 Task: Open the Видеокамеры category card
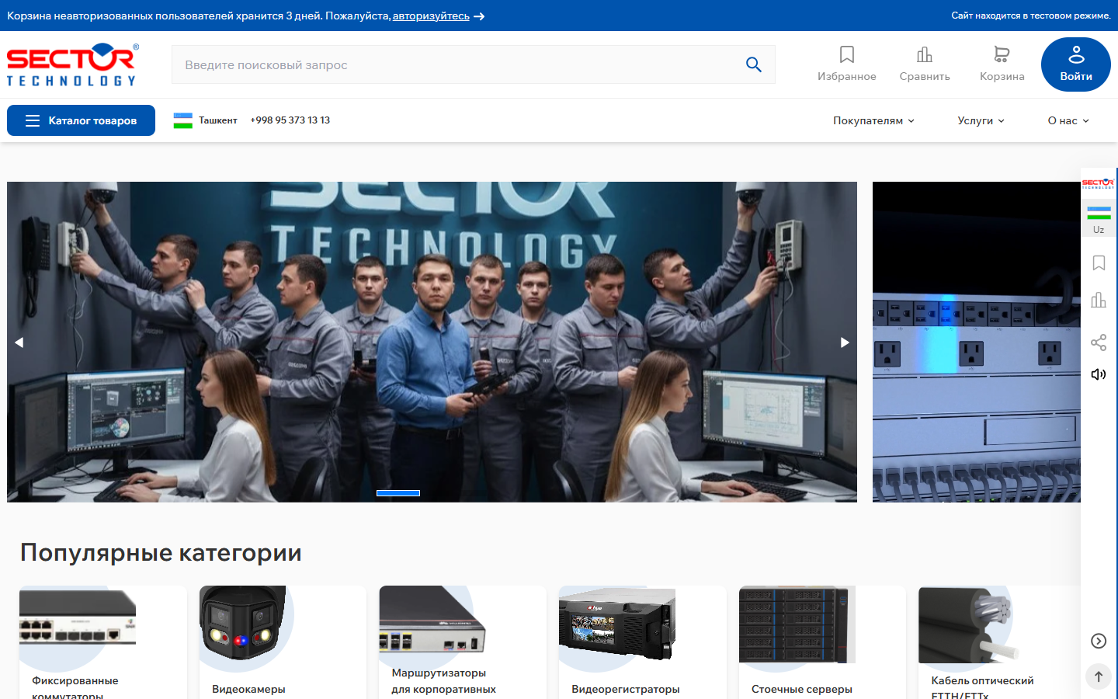pyautogui.click(x=283, y=642)
